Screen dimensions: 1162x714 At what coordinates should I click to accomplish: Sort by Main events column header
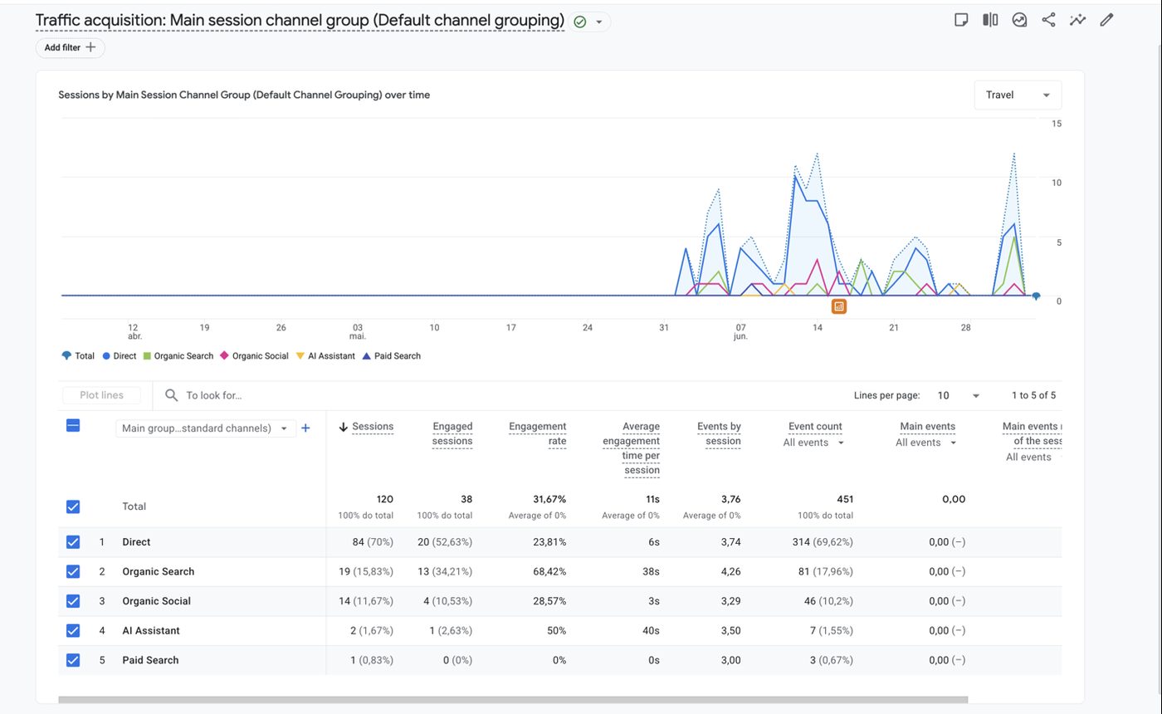tap(927, 426)
